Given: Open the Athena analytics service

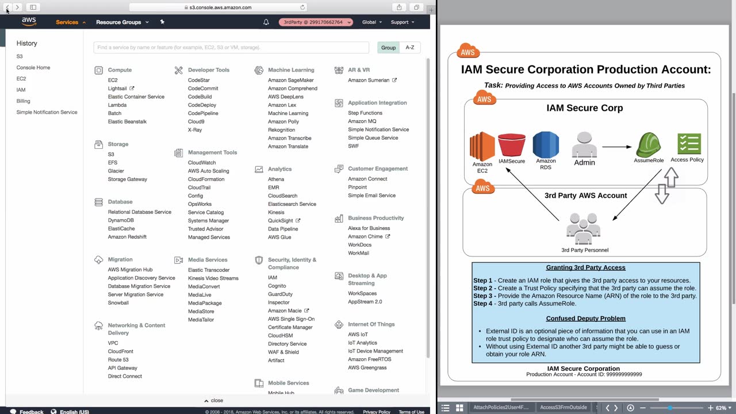Looking at the screenshot, I should pyautogui.click(x=276, y=179).
